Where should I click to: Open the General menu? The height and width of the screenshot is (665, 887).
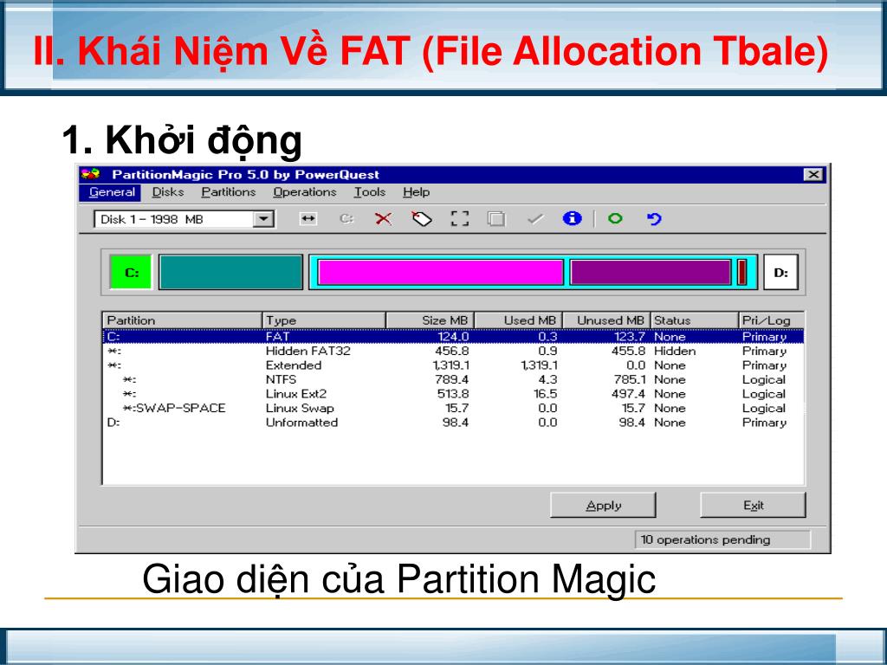coord(112,192)
